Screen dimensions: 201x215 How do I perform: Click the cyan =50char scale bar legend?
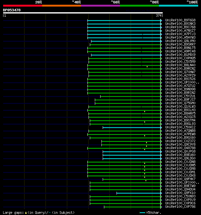(x=142, y=213)
